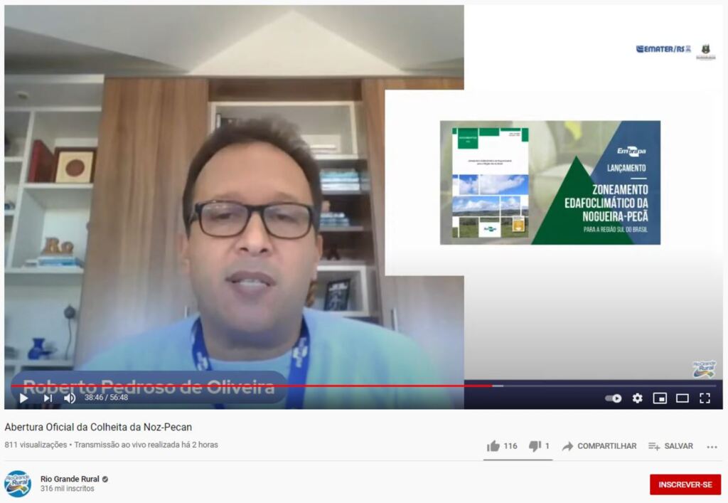Click the 811 visualizações text
The height and width of the screenshot is (503, 728).
tap(36, 445)
